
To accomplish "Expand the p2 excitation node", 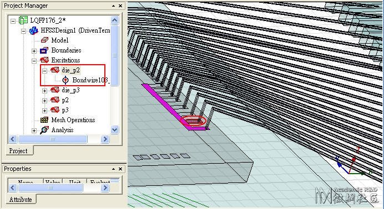I will 44,101.
